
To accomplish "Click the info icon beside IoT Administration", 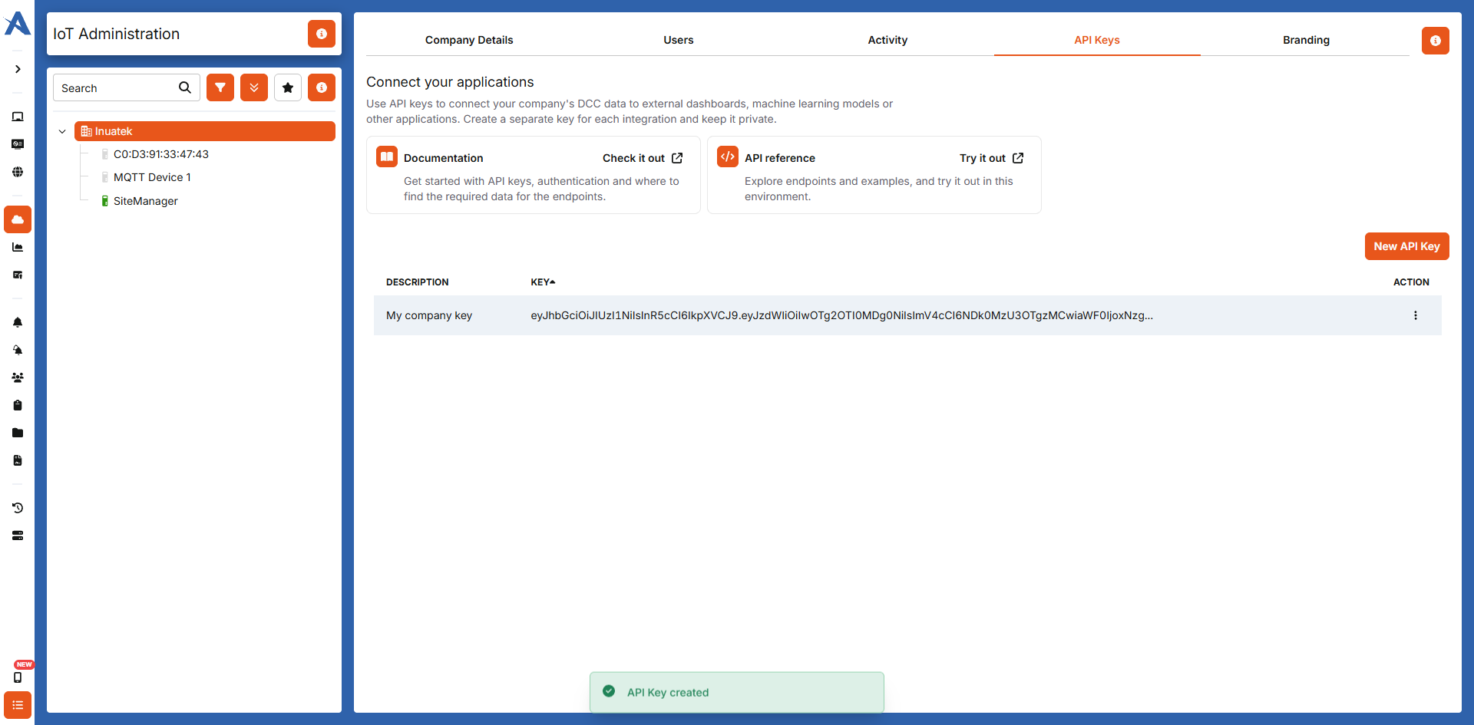I will point(322,34).
